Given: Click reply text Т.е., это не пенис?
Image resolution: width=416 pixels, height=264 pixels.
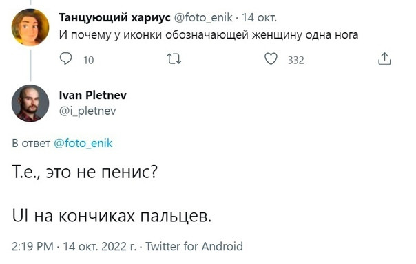Looking at the screenshot, I should pos(85,172).
